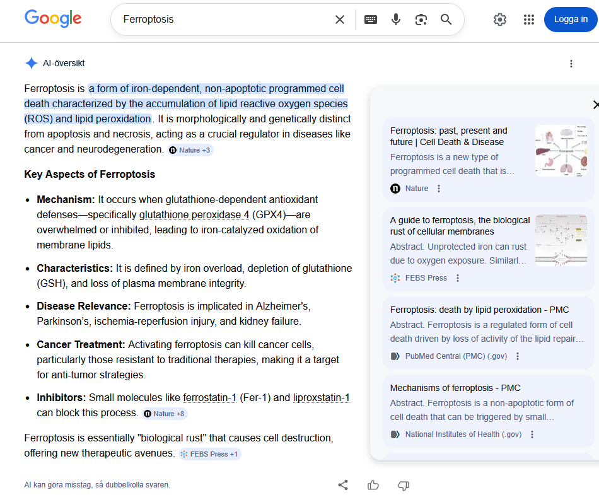Clear the search box with the X icon
The height and width of the screenshot is (495, 599).
point(340,20)
